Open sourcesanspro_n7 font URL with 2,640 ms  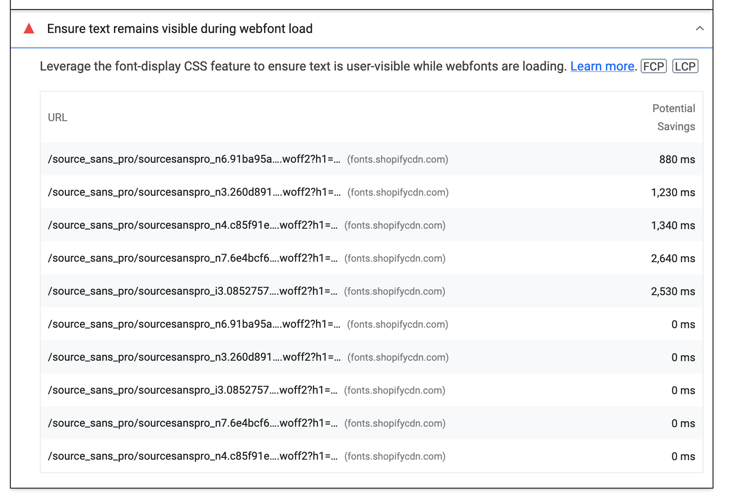tap(193, 259)
